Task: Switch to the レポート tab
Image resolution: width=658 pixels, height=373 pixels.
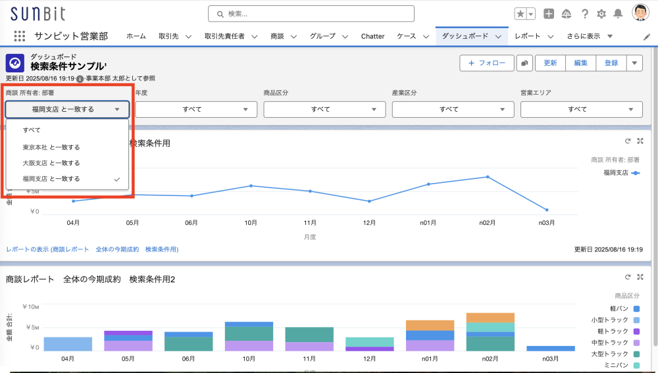Action: coord(528,36)
